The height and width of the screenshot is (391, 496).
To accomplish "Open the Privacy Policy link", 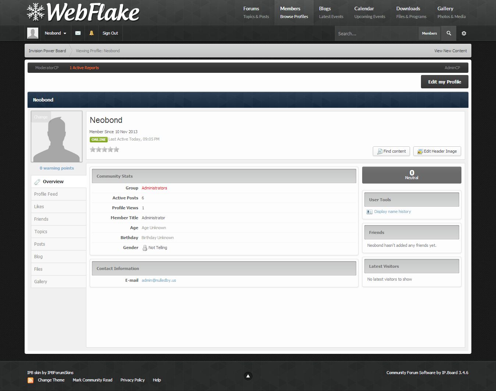I will [x=132, y=380].
